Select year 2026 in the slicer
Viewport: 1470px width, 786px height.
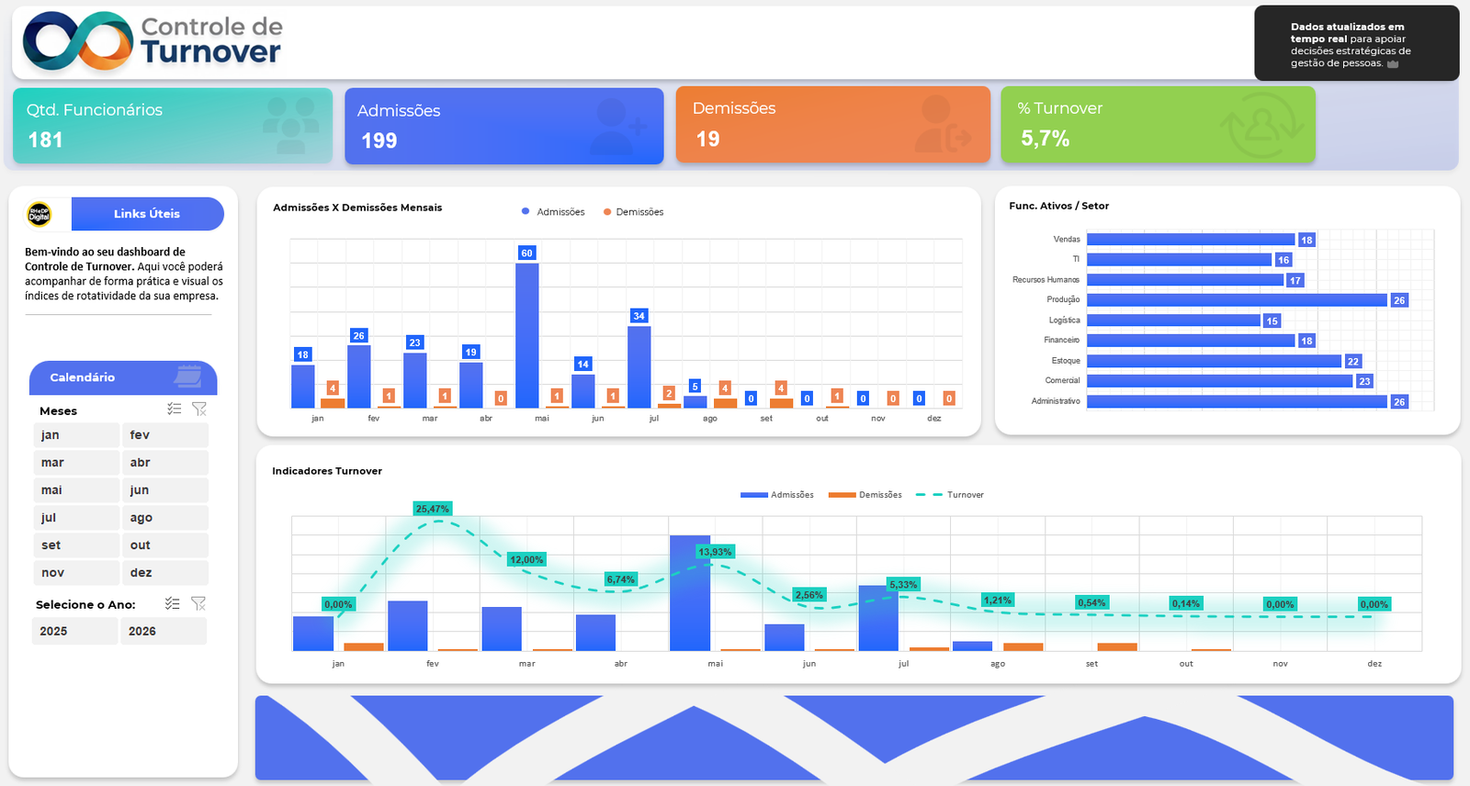coord(163,631)
